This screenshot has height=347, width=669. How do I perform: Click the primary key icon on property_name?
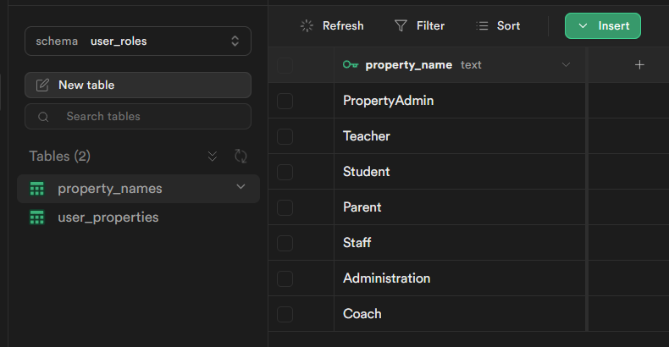point(351,65)
